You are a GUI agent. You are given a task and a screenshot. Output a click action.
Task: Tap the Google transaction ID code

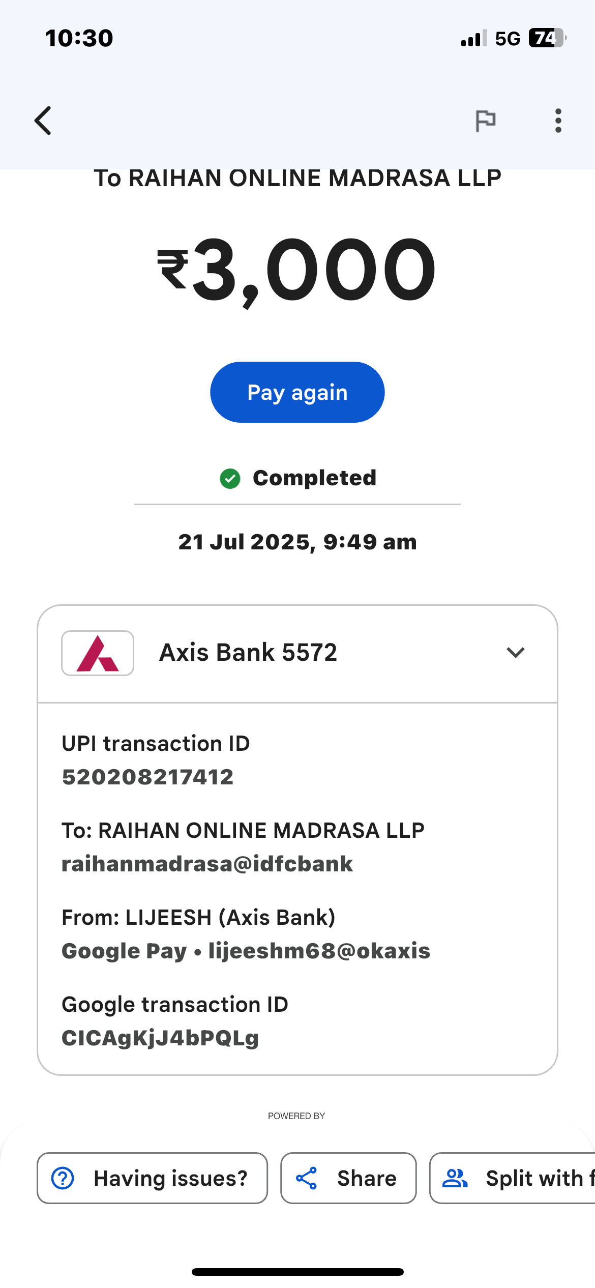tap(160, 1038)
